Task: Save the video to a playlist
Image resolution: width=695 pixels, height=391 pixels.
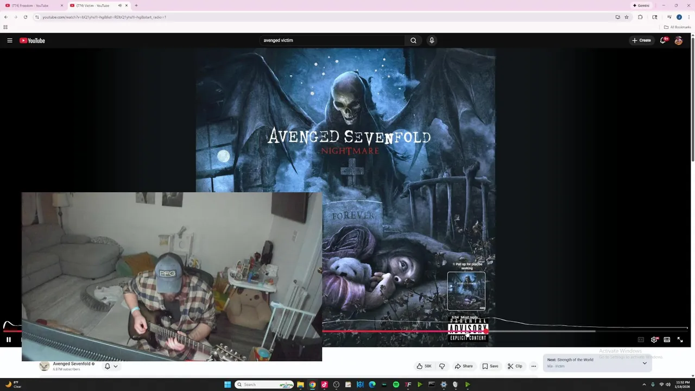Action: (490, 366)
